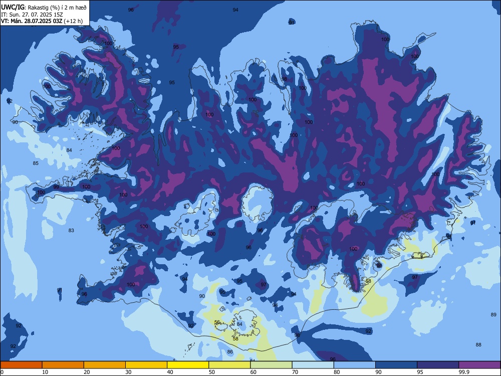Click the legend tick label '40'

point(170,372)
